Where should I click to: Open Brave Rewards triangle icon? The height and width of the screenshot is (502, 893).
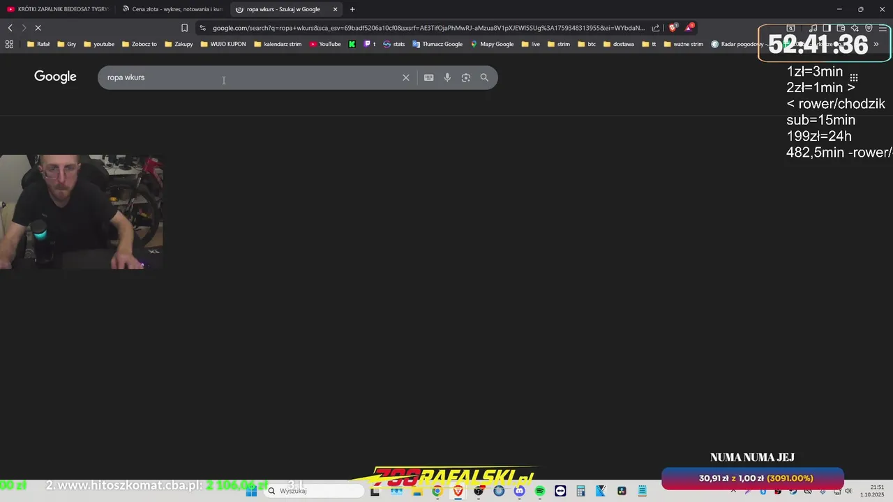(x=689, y=28)
